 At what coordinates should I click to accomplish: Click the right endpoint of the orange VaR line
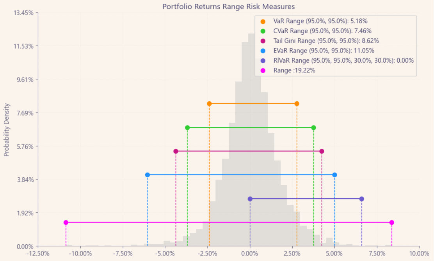tap(297, 104)
